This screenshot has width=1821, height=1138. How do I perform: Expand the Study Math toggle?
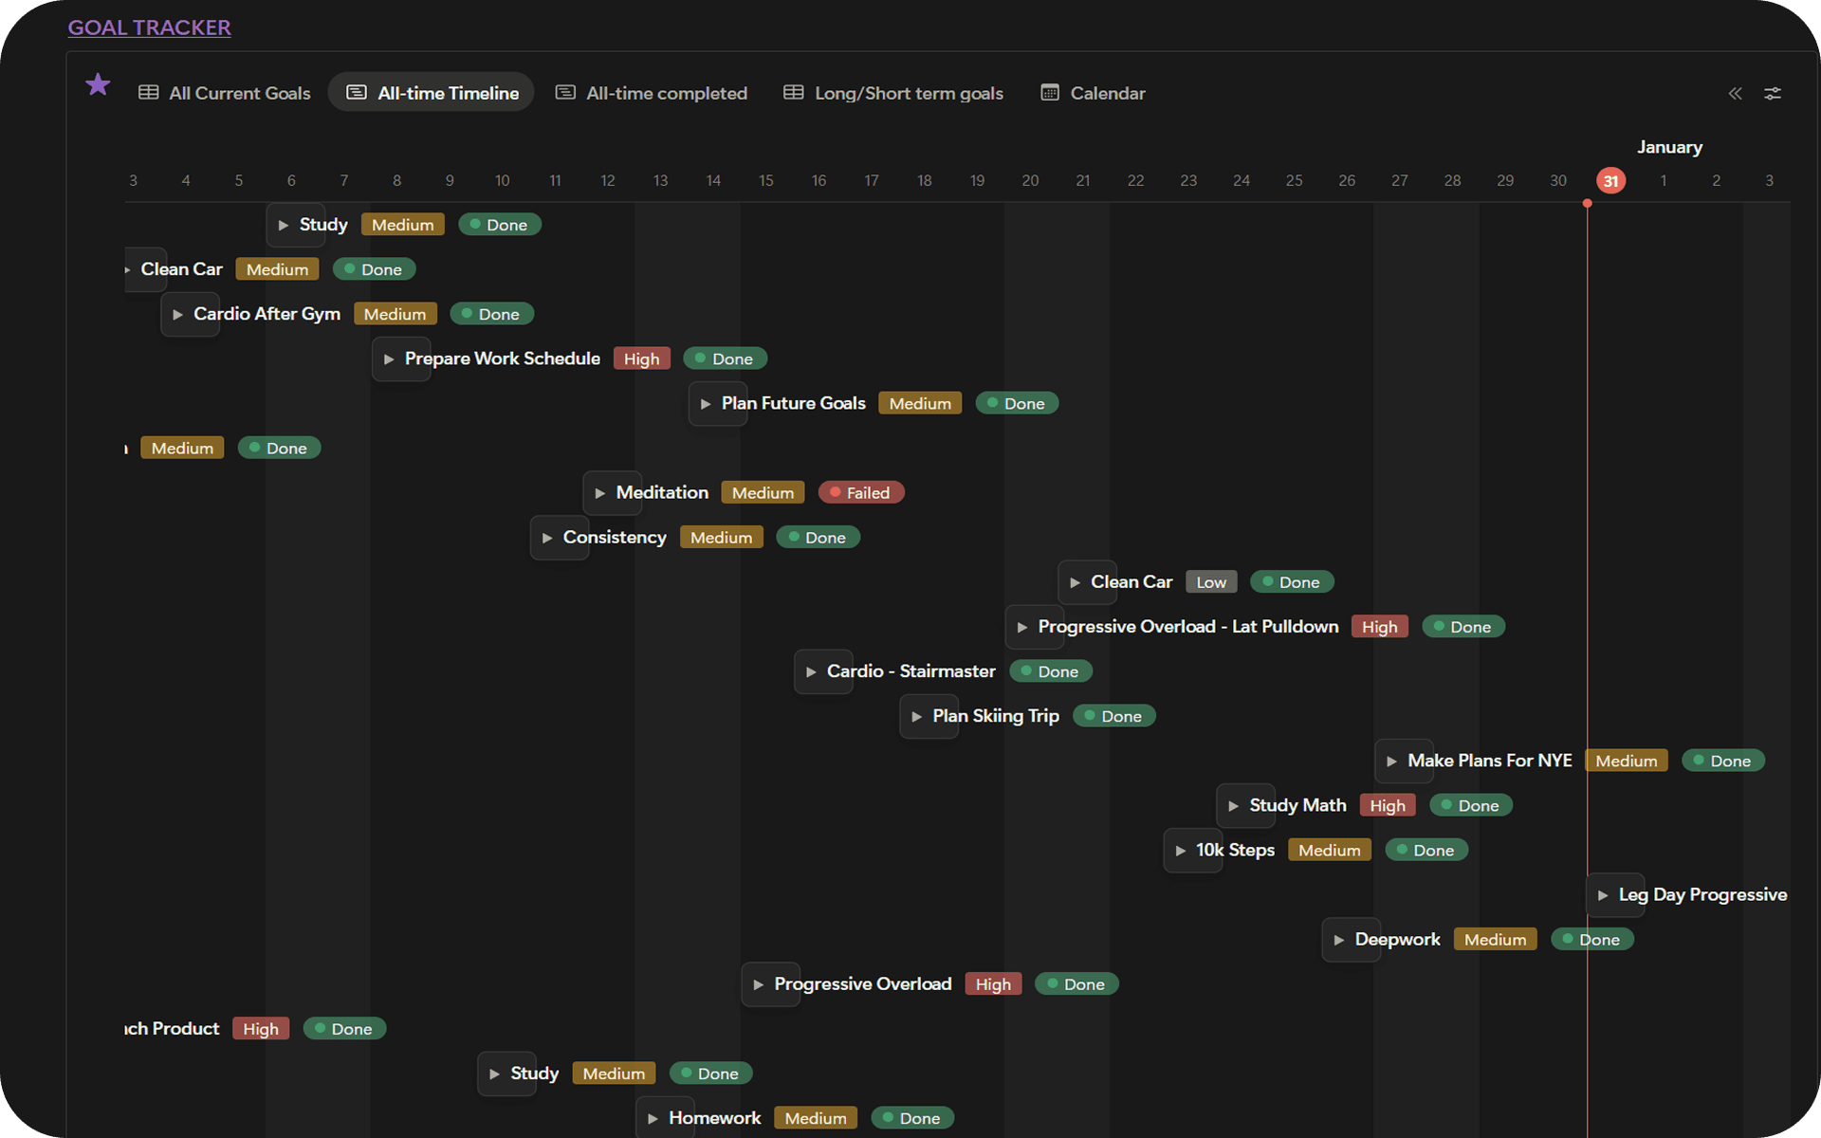(x=1233, y=806)
